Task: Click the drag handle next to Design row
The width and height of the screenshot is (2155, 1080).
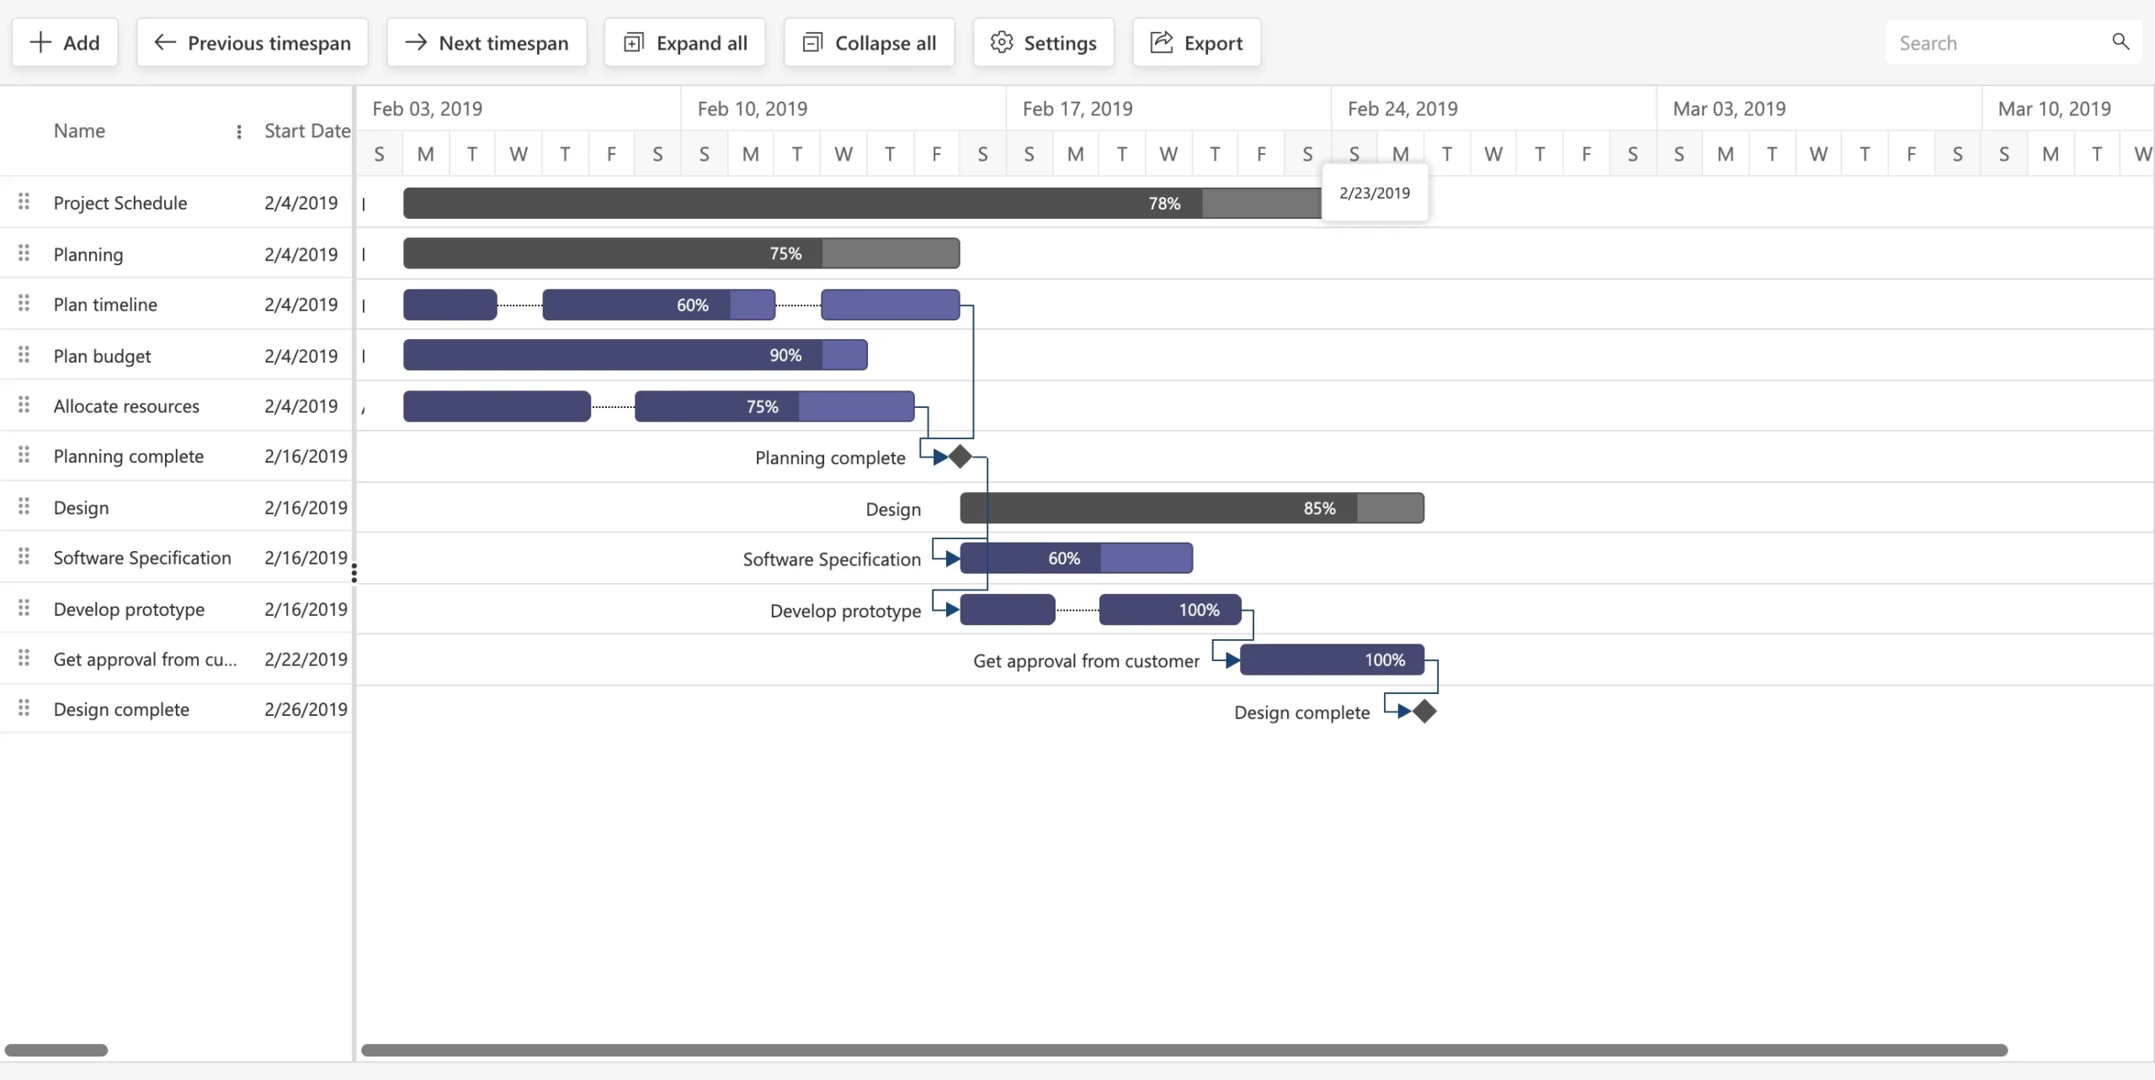Action: [24, 507]
